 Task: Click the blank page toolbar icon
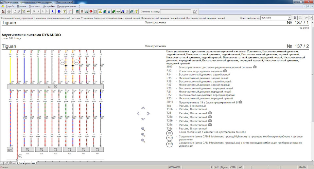[15, 11]
